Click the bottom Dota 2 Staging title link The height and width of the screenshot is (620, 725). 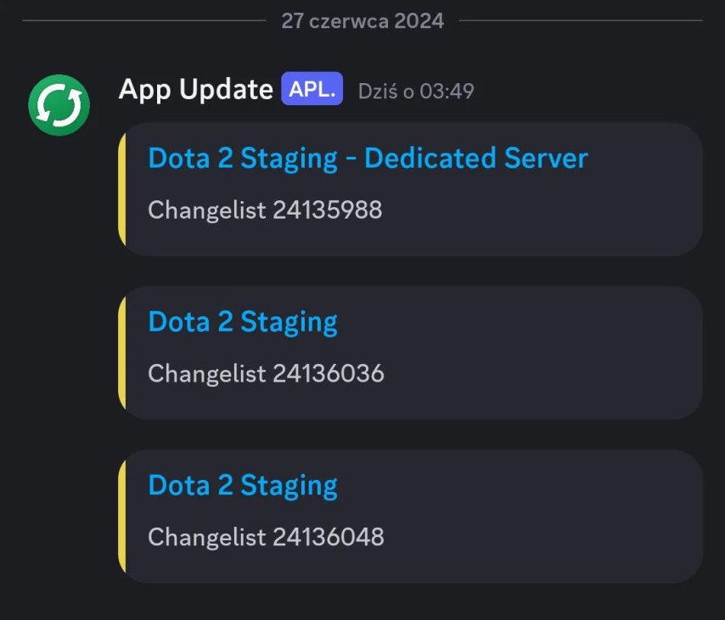tap(242, 485)
